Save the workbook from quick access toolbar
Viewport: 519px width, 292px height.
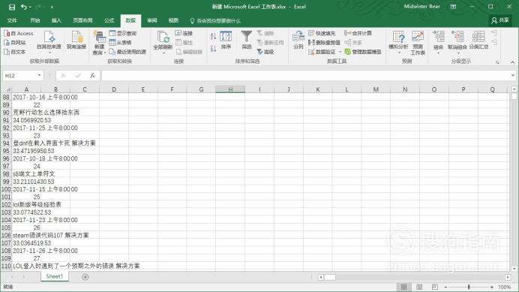12,7
